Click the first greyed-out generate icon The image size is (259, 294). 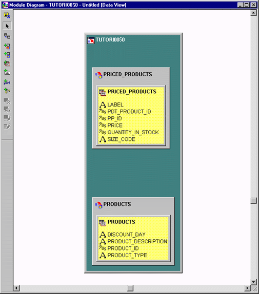[x=7, y=101]
